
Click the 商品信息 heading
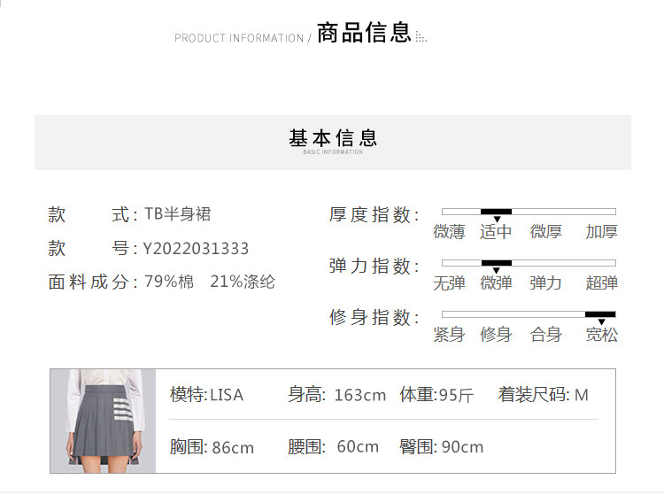coord(364,33)
